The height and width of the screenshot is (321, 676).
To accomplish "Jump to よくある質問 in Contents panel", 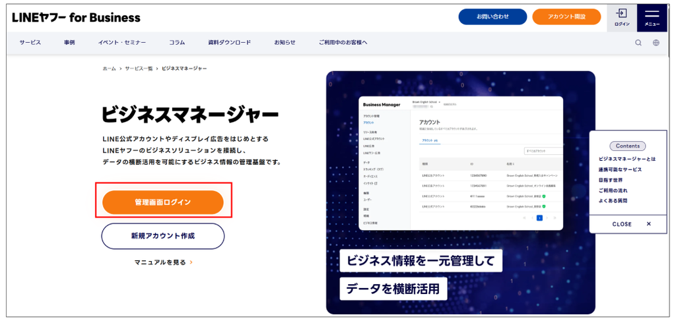I will pyautogui.click(x=613, y=201).
